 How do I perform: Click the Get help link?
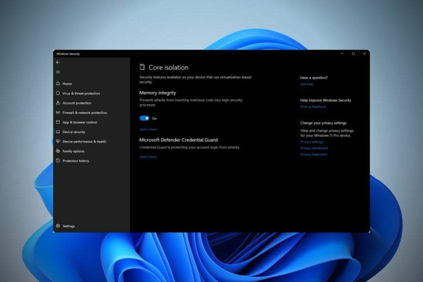307,84
